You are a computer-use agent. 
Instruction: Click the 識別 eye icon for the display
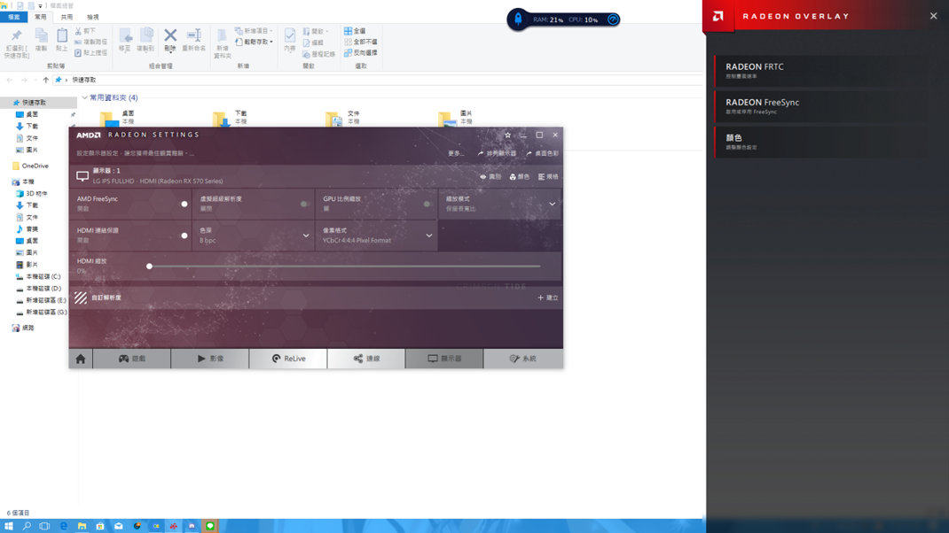pyautogui.click(x=490, y=177)
